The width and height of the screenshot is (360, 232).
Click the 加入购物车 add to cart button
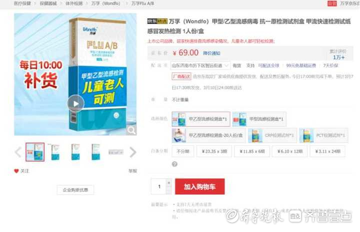point(199,187)
